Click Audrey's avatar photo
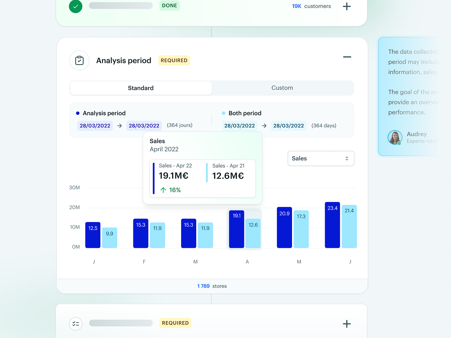451x338 pixels. [x=395, y=138]
